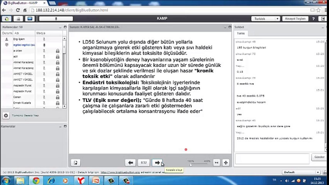This screenshot has height=185, width=329.
Task: Click Tümünü Sessiz Yap label
Action: point(25,116)
